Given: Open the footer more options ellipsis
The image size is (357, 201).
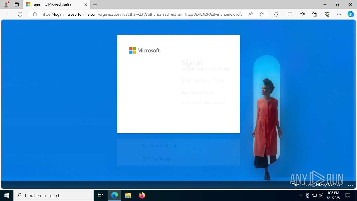Looking at the screenshot, I should tap(350, 185).
